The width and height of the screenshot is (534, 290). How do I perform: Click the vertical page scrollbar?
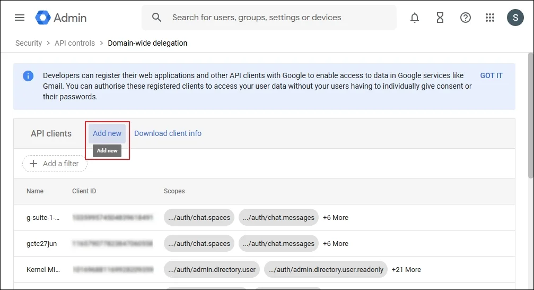pyautogui.click(x=531, y=115)
